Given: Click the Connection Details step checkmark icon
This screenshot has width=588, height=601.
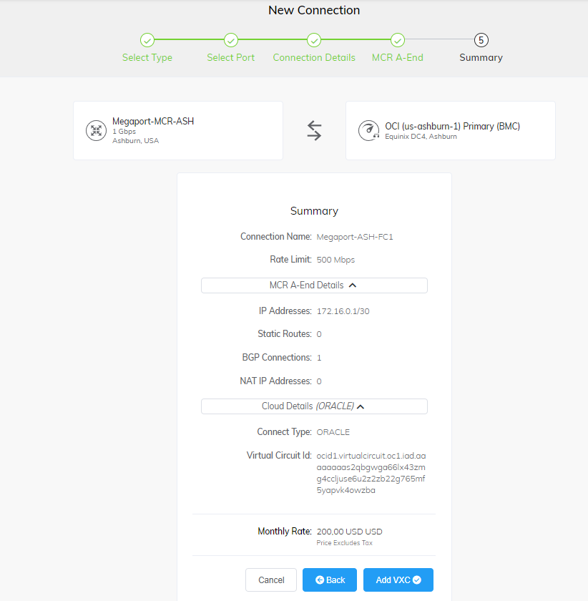Looking at the screenshot, I should pyautogui.click(x=314, y=40).
